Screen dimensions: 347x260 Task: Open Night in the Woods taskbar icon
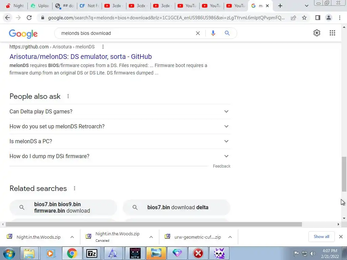tap(135, 253)
